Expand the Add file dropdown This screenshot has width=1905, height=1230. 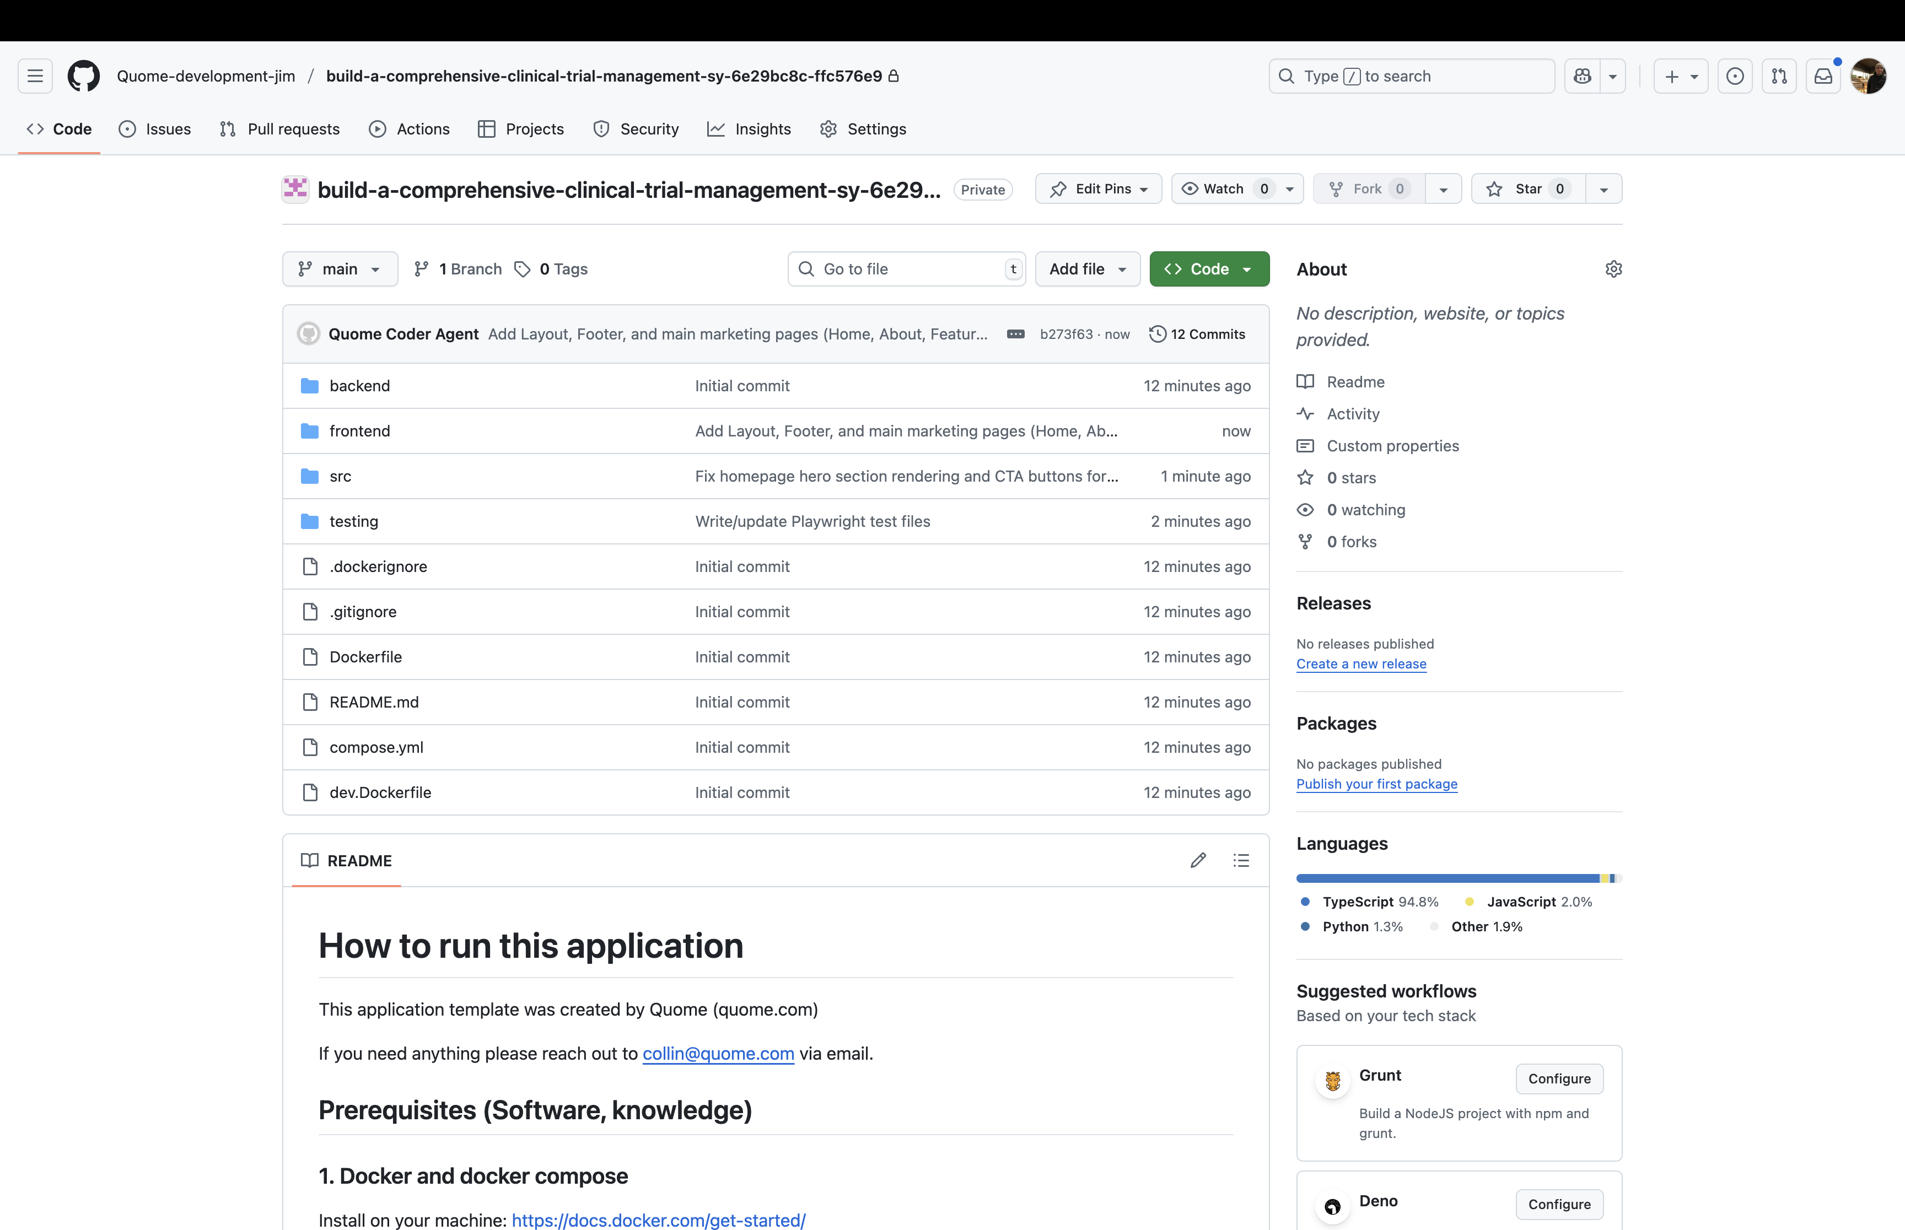point(1087,268)
